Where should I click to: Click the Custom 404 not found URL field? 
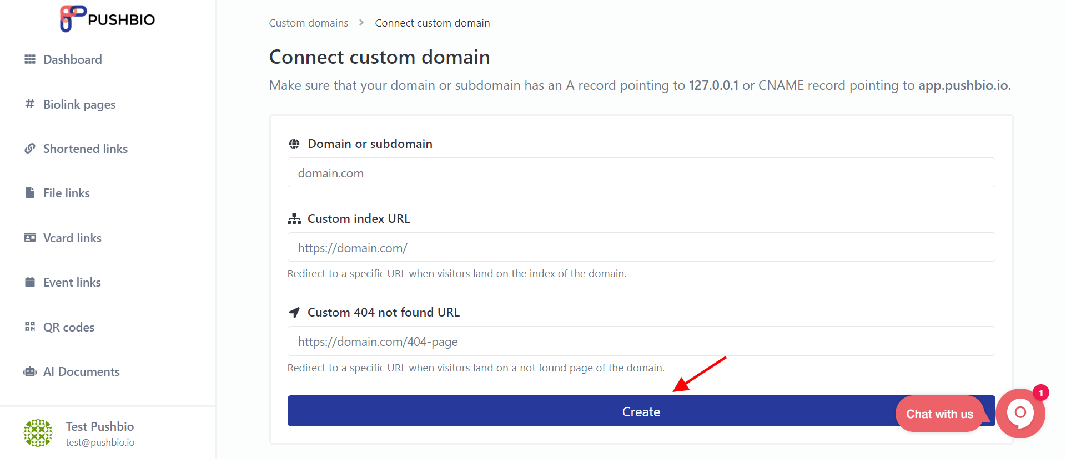point(641,341)
